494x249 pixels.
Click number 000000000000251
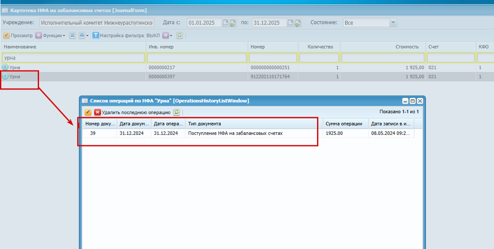270,67
